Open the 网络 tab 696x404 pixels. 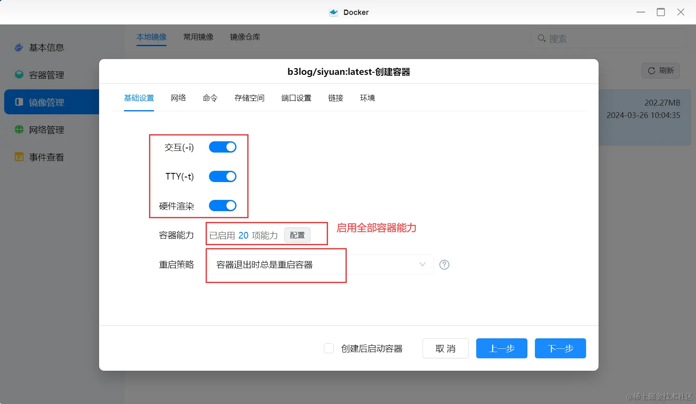coord(178,98)
